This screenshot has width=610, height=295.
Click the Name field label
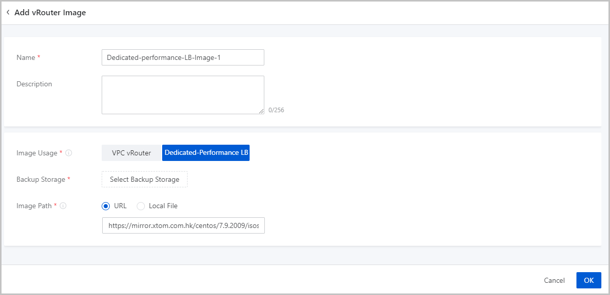point(26,57)
